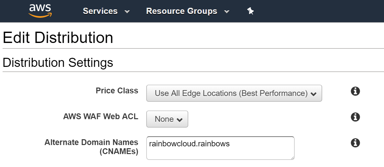Click the Distribution Settings section heading
This screenshot has height=167, width=384.
58,62
